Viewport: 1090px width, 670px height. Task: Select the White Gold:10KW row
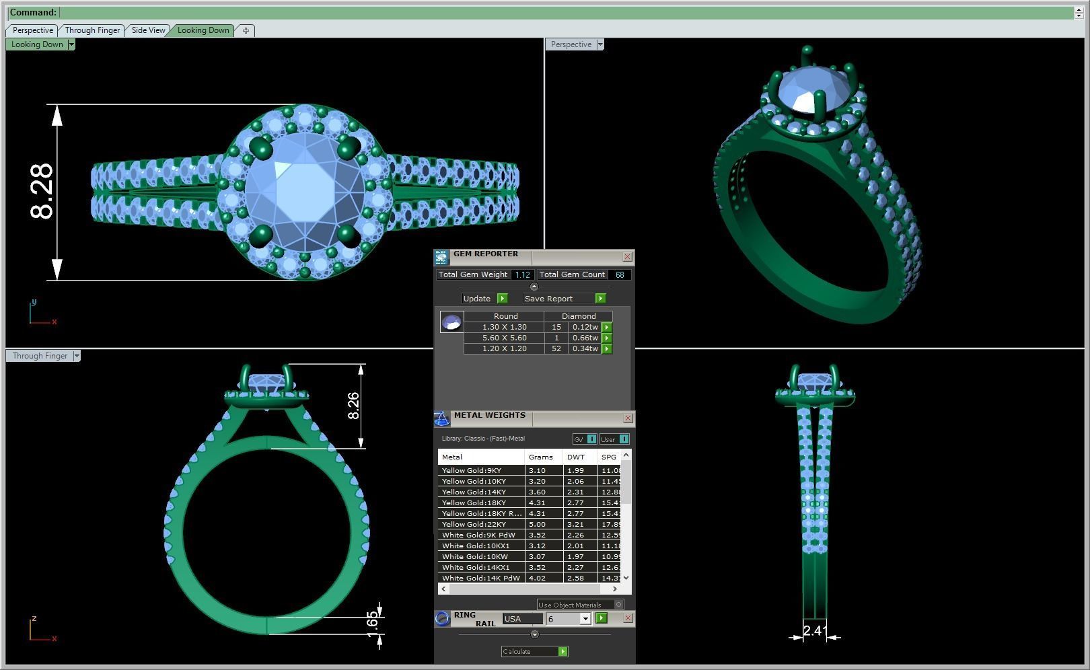click(530, 556)
